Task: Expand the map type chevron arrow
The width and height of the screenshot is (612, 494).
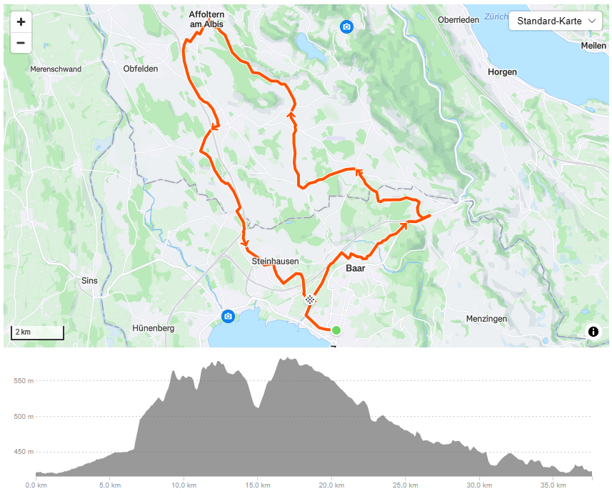Action: (592, 21)
